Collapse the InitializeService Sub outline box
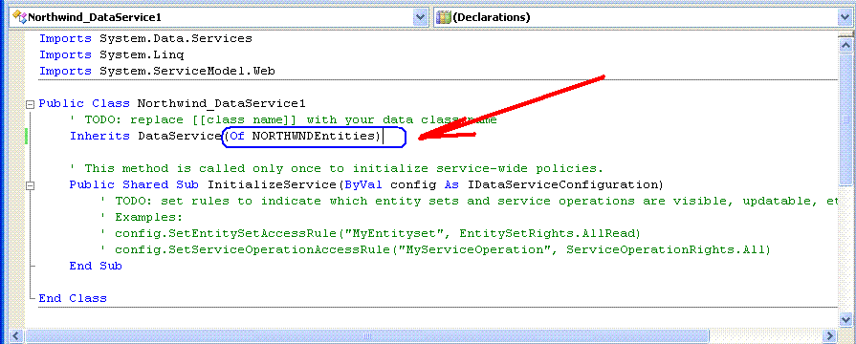Viewport: 856px width, 344px height. pos(31,185)
